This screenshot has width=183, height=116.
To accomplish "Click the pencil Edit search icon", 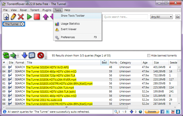I will pos(13,17).
